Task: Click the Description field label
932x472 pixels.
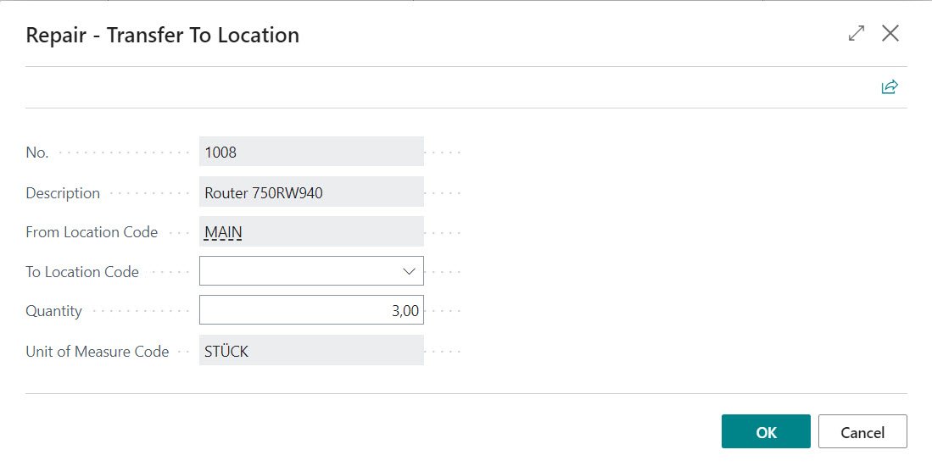Action: tap(63, 193)
